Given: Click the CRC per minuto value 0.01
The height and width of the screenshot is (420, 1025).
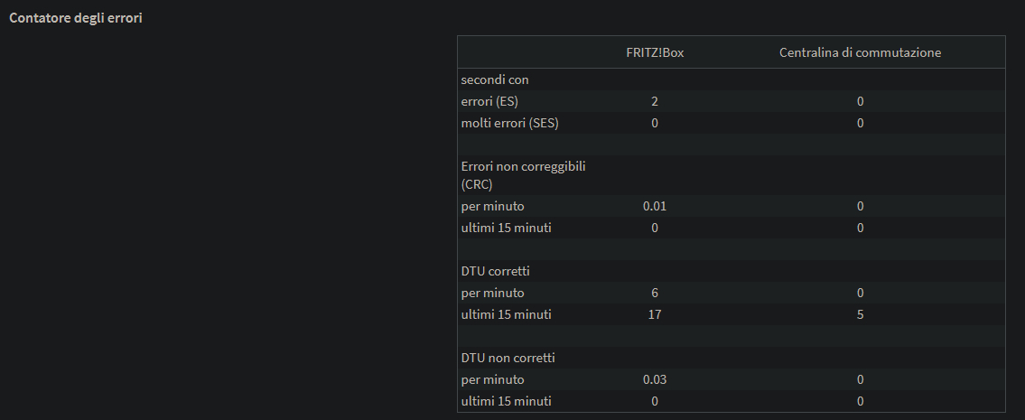Looking at the screenshot, I should tap(655, 206).
